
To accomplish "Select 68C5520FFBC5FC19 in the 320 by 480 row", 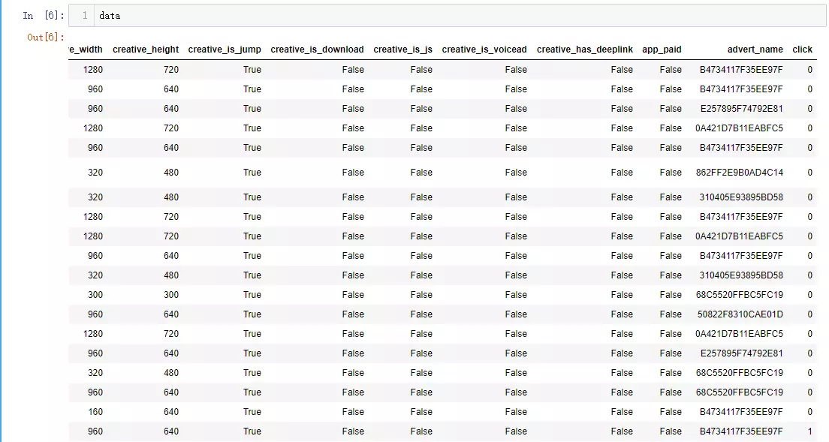I will 740,373.
